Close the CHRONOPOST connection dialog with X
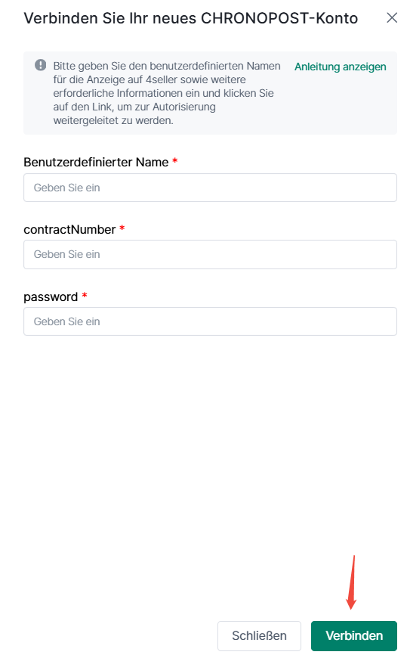 [391, 17]
